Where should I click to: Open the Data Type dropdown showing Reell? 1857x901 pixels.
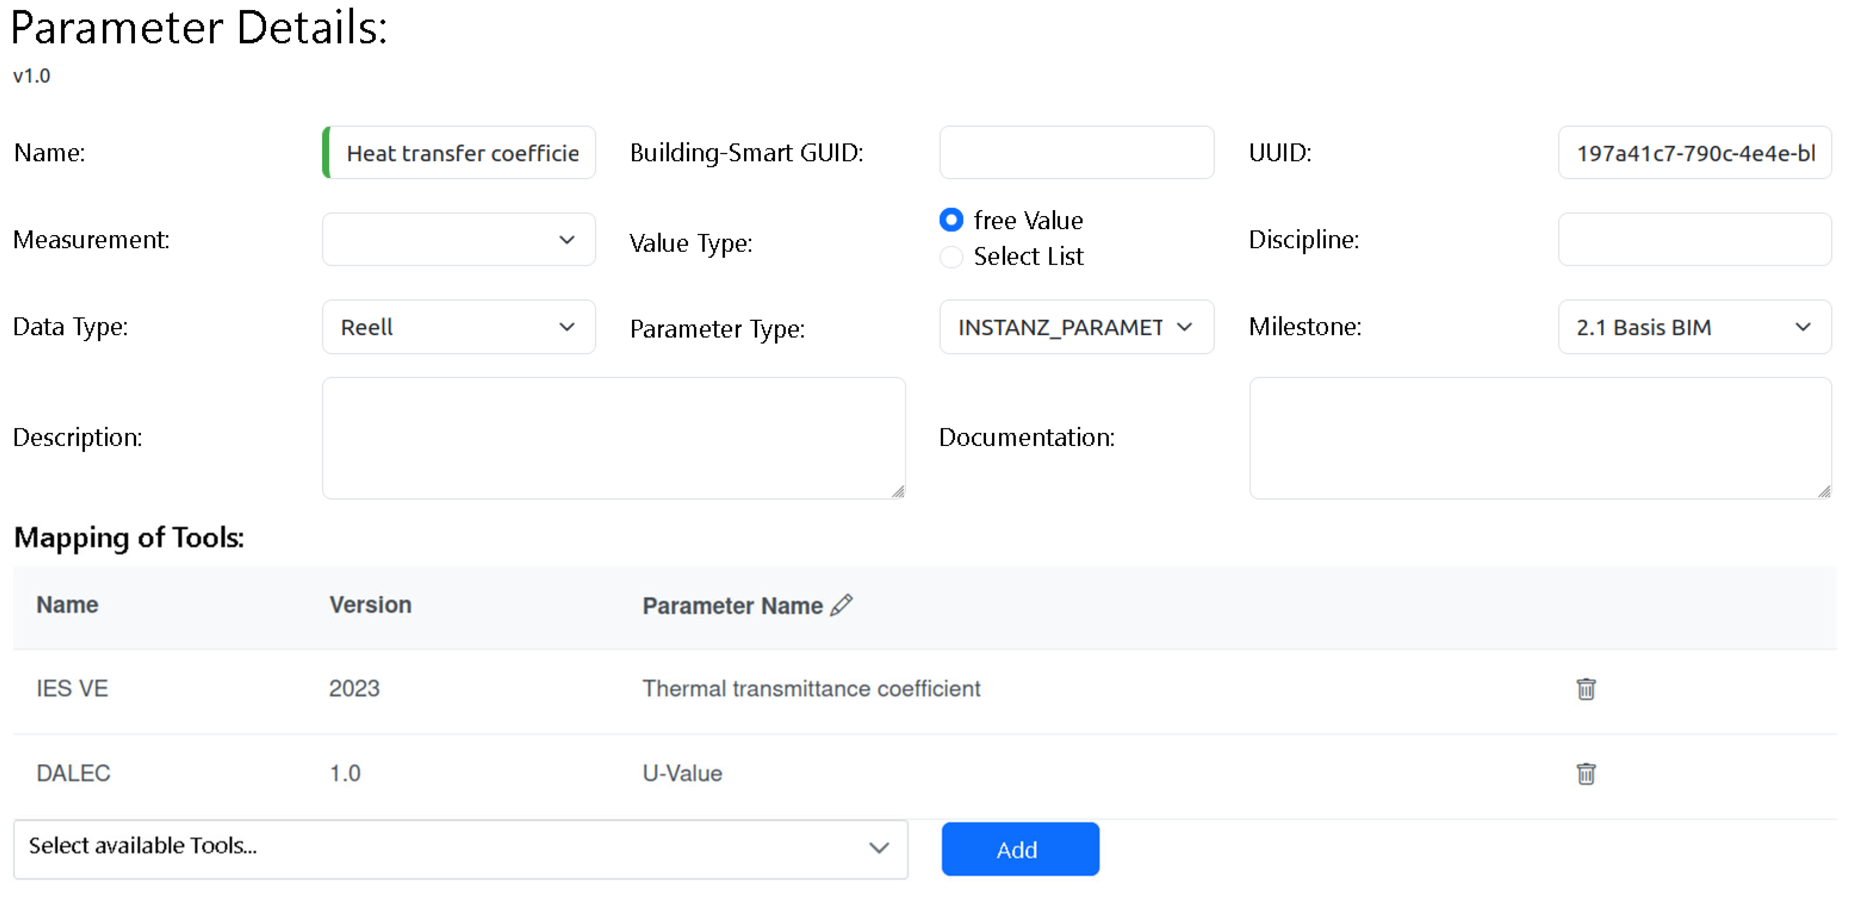(x=459, y=326)
